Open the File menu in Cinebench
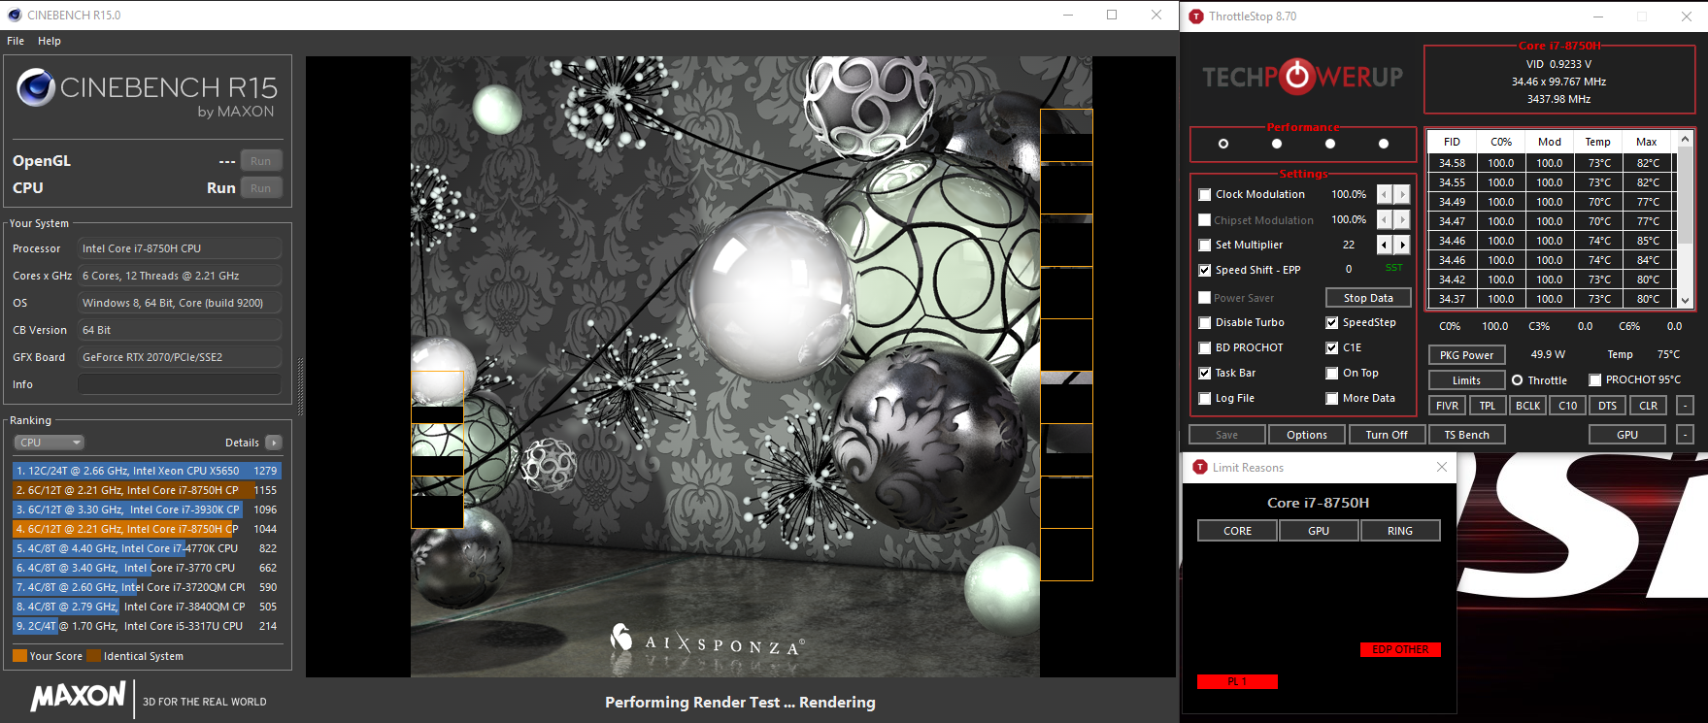This screenshot has width=1708, height=723. (x=16, y=41)
